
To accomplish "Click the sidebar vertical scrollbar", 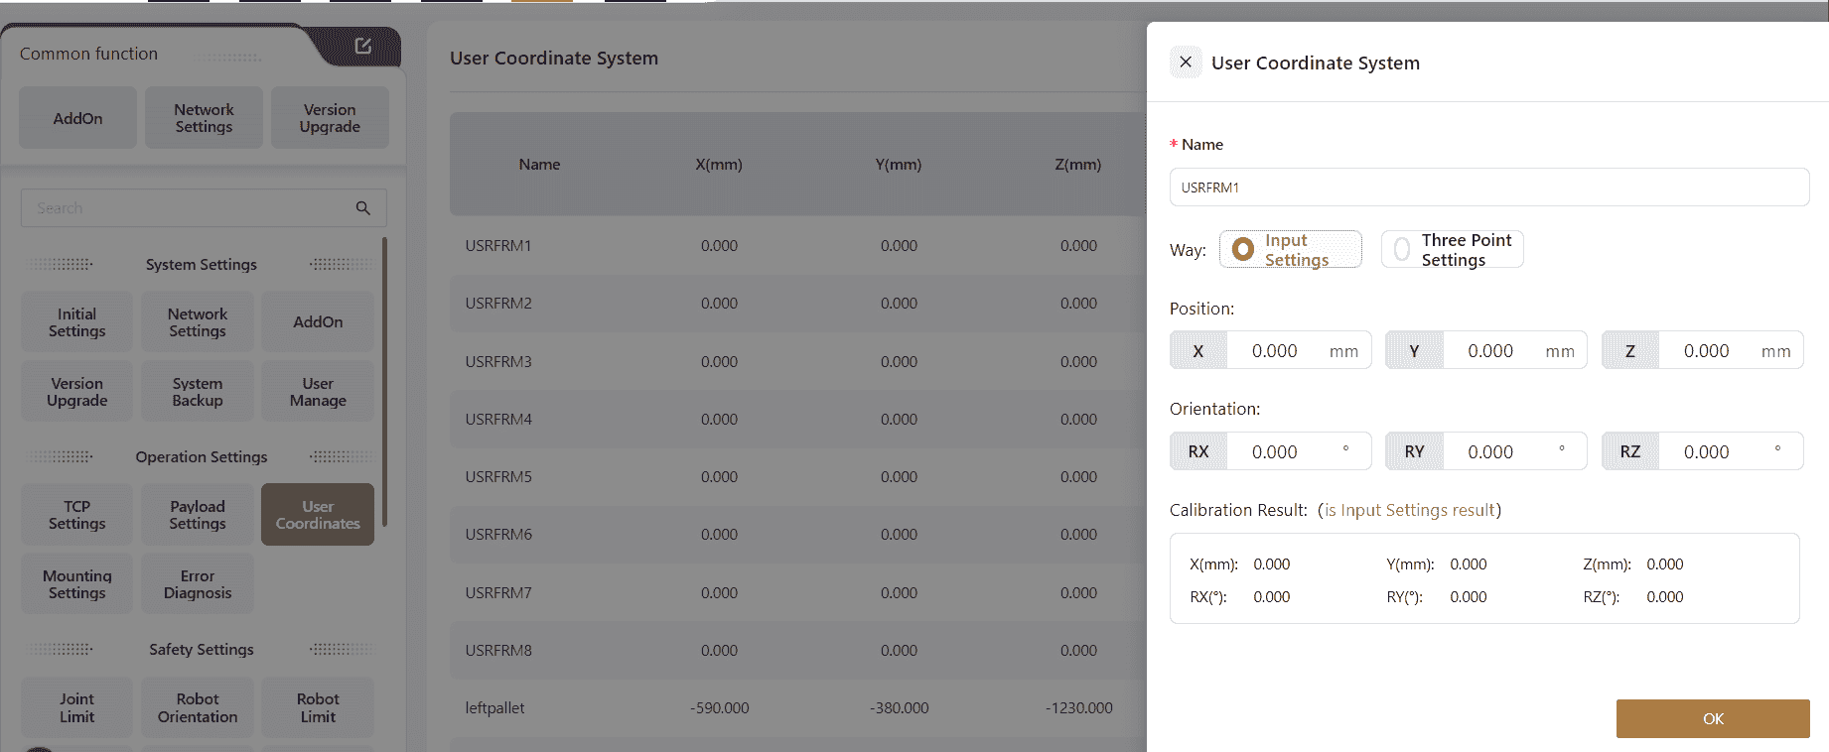I will click(384, 382).
